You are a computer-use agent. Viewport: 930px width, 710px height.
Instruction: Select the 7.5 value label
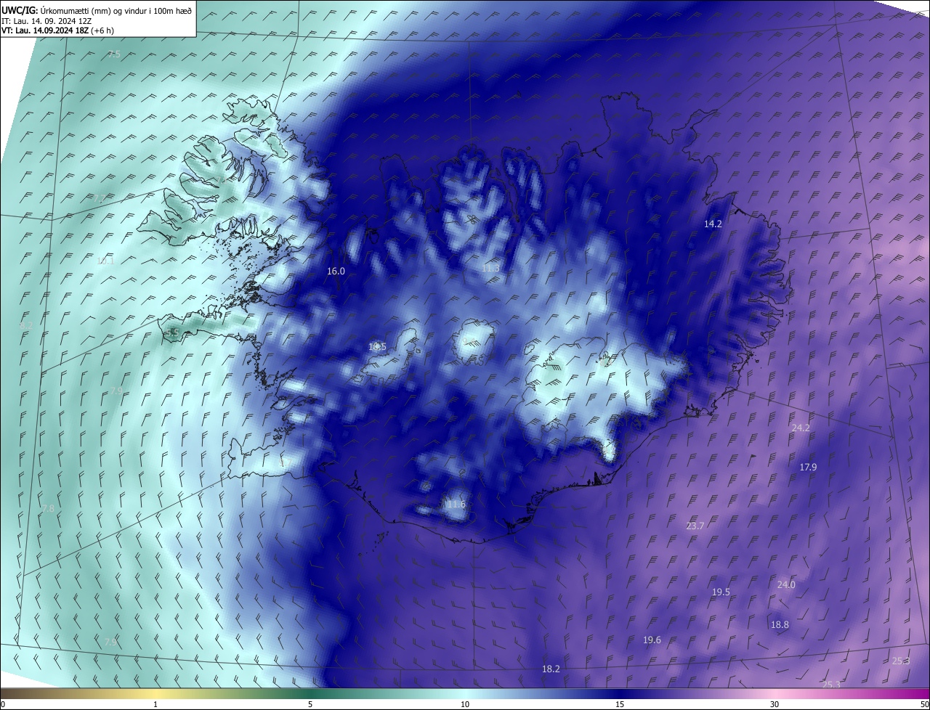point(114,54)
